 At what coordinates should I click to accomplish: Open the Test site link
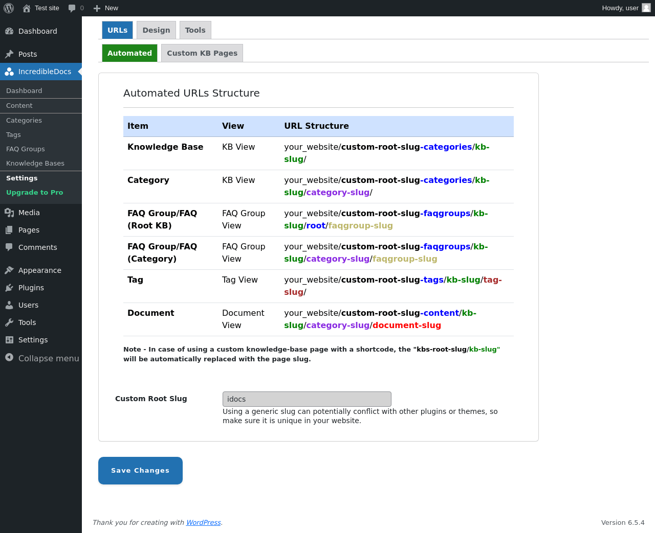[47, 8]
